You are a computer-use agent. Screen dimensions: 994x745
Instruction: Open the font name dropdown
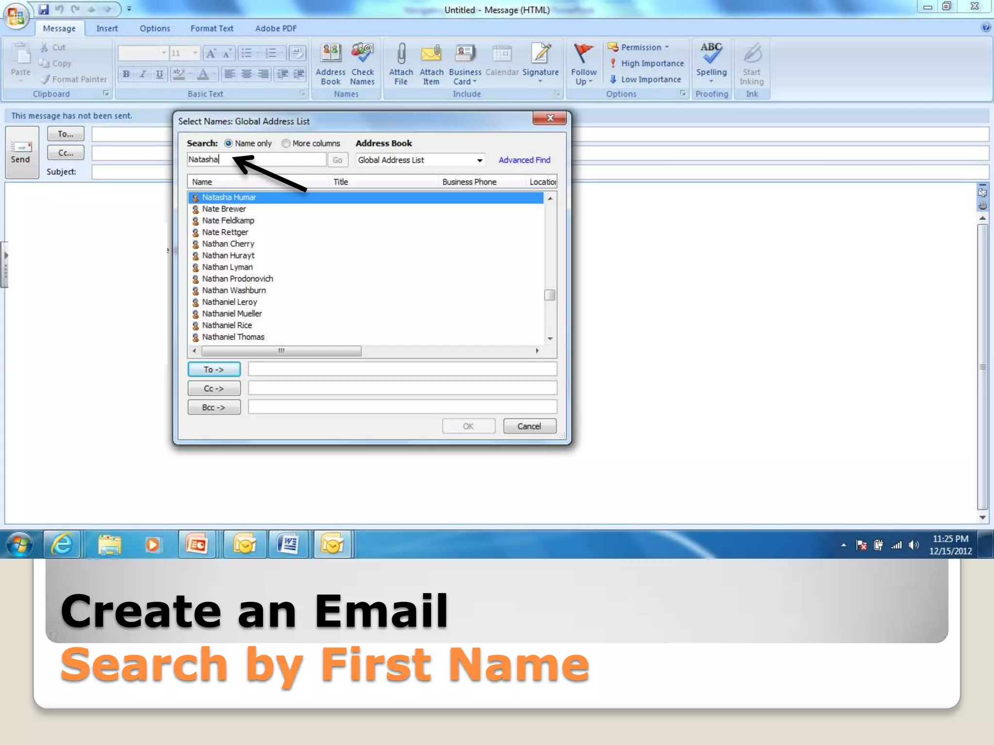tap(164, 53)
